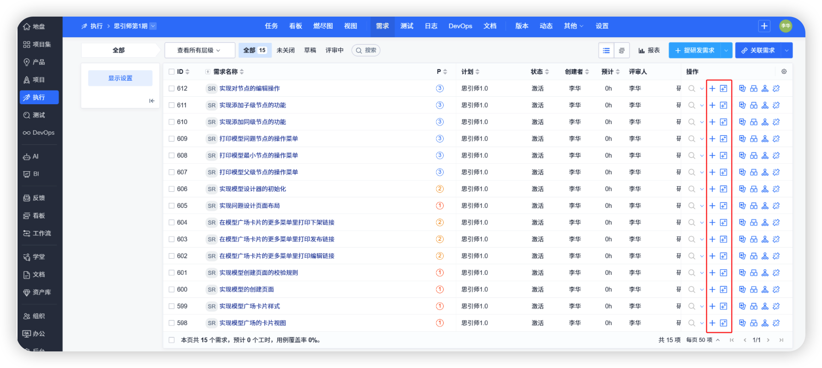Image resolution: width=822 pixels, height=368 pixels.
Task: Expand arrow beside 提研发需求 button
Action: [x=727, y=50]
